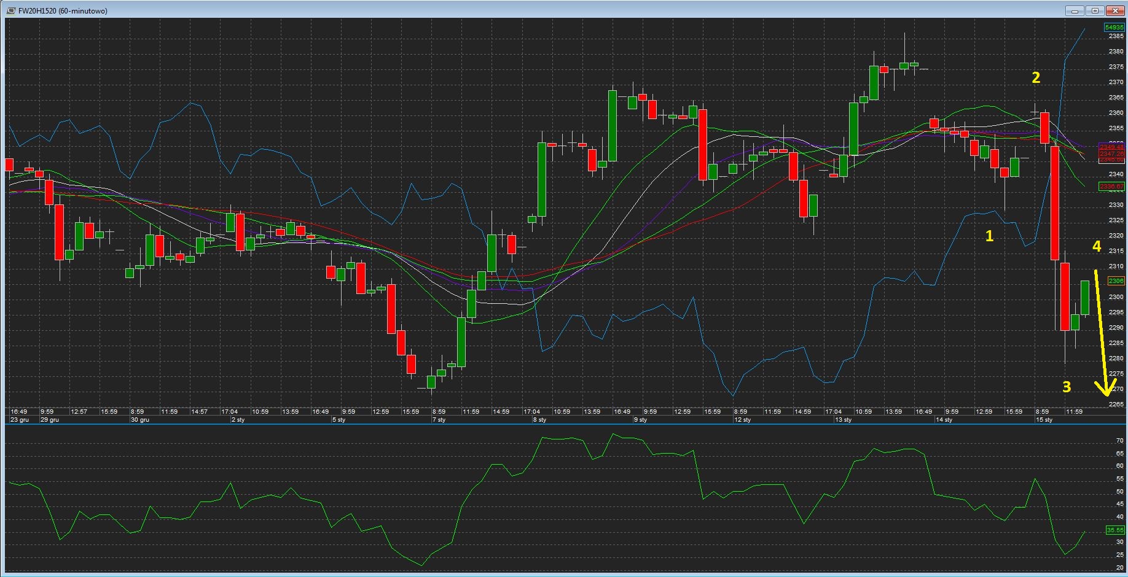Click the '13 sty' date marker
Viewport: 1128px width, 577px height.
click(843, 420)
